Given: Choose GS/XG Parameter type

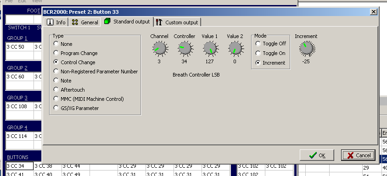Looking at the screenshot, I should pos(76,108).
